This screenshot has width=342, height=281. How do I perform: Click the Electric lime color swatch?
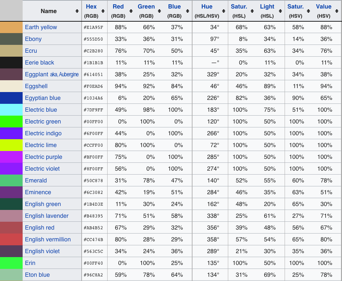point(11,145)
